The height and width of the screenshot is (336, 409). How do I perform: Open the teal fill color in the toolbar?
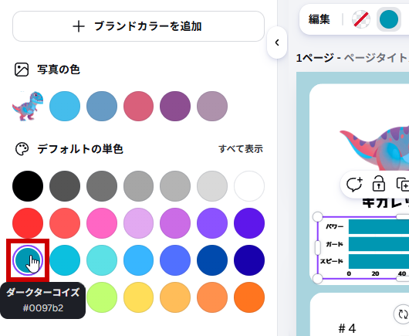point(389,19)
